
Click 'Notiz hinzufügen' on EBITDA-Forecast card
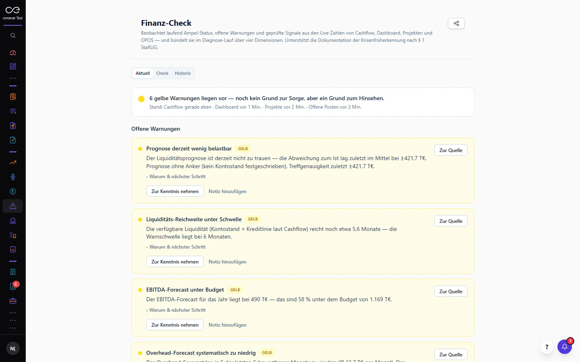tap(228, 325)
